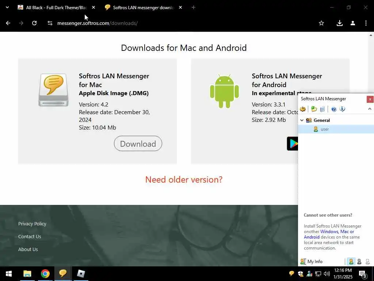Viewport: 374px width, 281px height.
Task: Click the 'Downloads for Mac and Android' heading
Action: pyautogui.click(x=184, y=48)
